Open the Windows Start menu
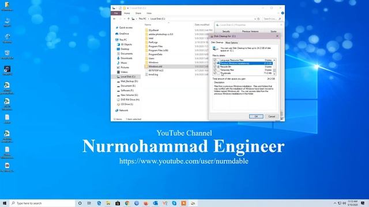Image resolution: width=369 pixels, height=207 pixels. click(x=5, y=203)
